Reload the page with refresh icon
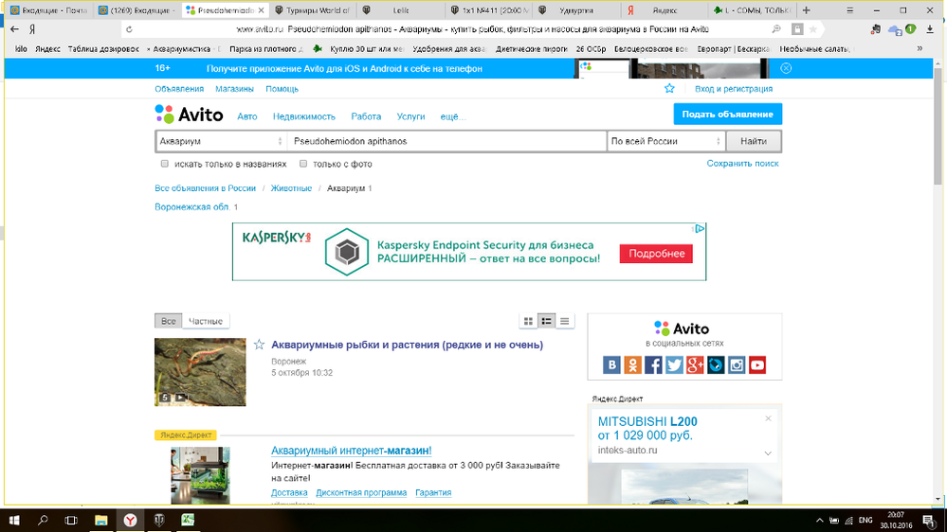 [x=129, y=29]
